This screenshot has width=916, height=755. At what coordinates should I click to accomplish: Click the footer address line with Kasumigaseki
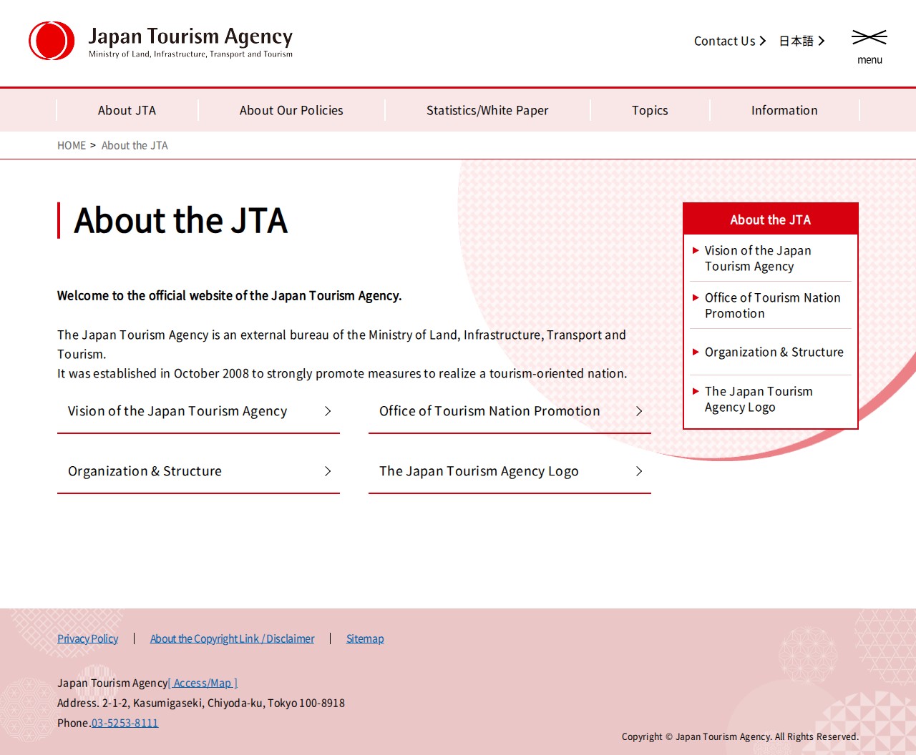pyautogui.click(x=201, y=703)
